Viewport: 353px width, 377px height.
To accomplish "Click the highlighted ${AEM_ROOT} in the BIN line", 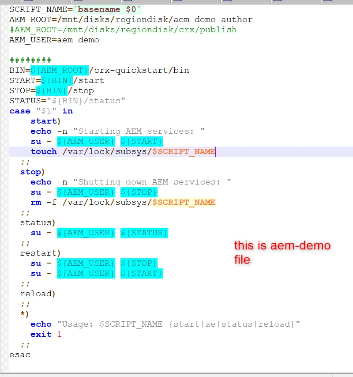I will [60, 71].
